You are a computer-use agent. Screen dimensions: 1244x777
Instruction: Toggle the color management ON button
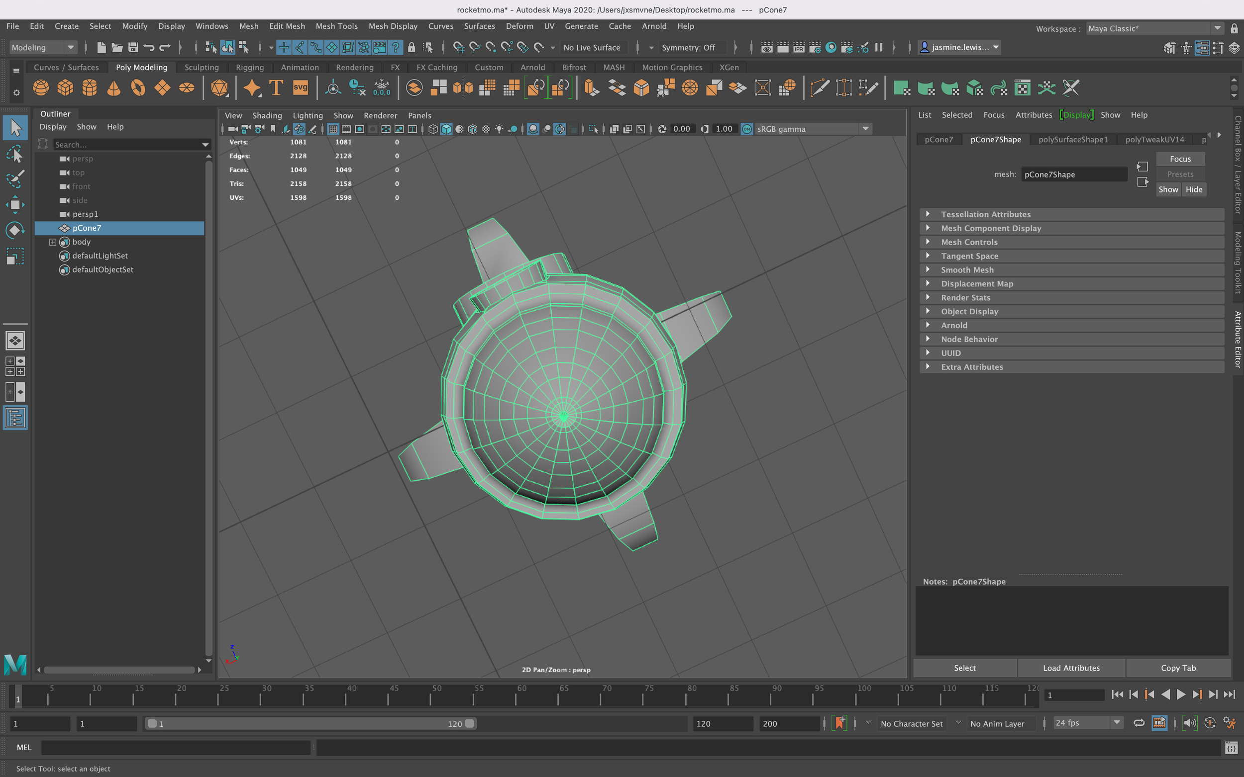747,129
